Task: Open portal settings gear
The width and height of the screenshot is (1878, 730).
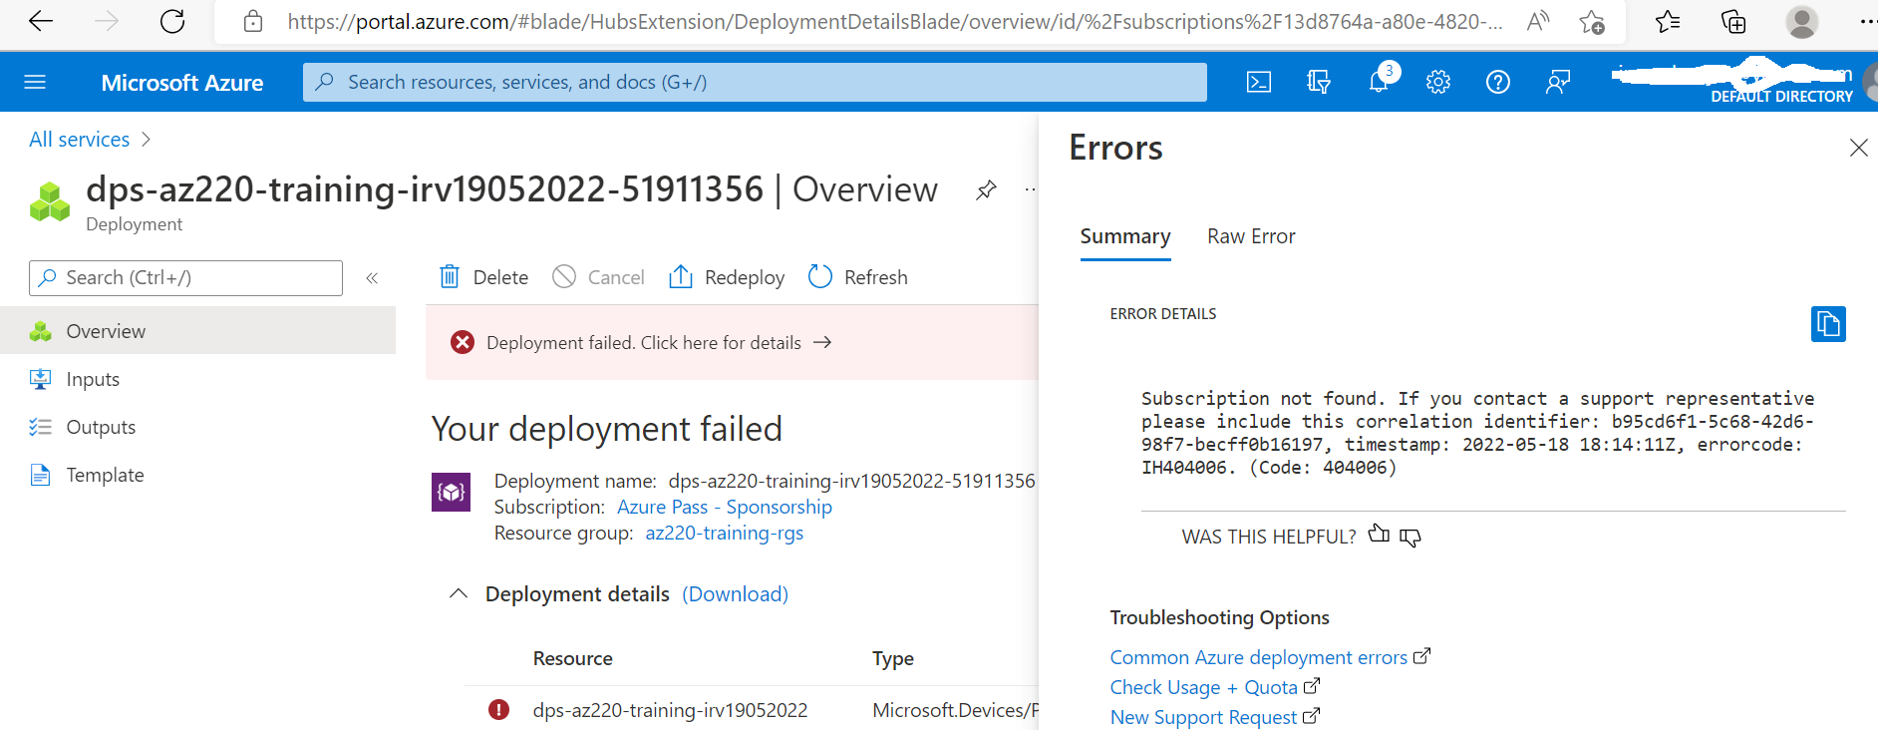Action: tap(1438, 82)
